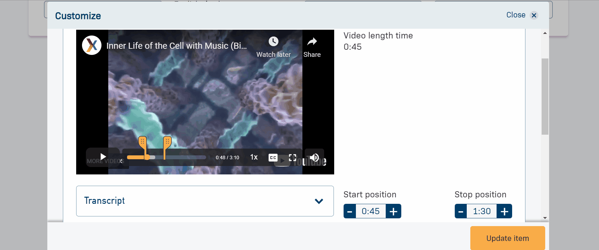This screenshot has height=250, width=599.
Task: Click the video progress bar playhead
Action: [x=147, y=157]
